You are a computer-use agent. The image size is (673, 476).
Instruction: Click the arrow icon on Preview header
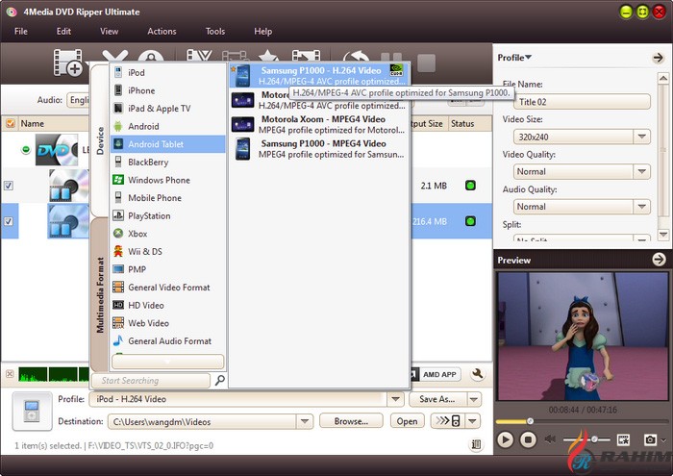659,260
